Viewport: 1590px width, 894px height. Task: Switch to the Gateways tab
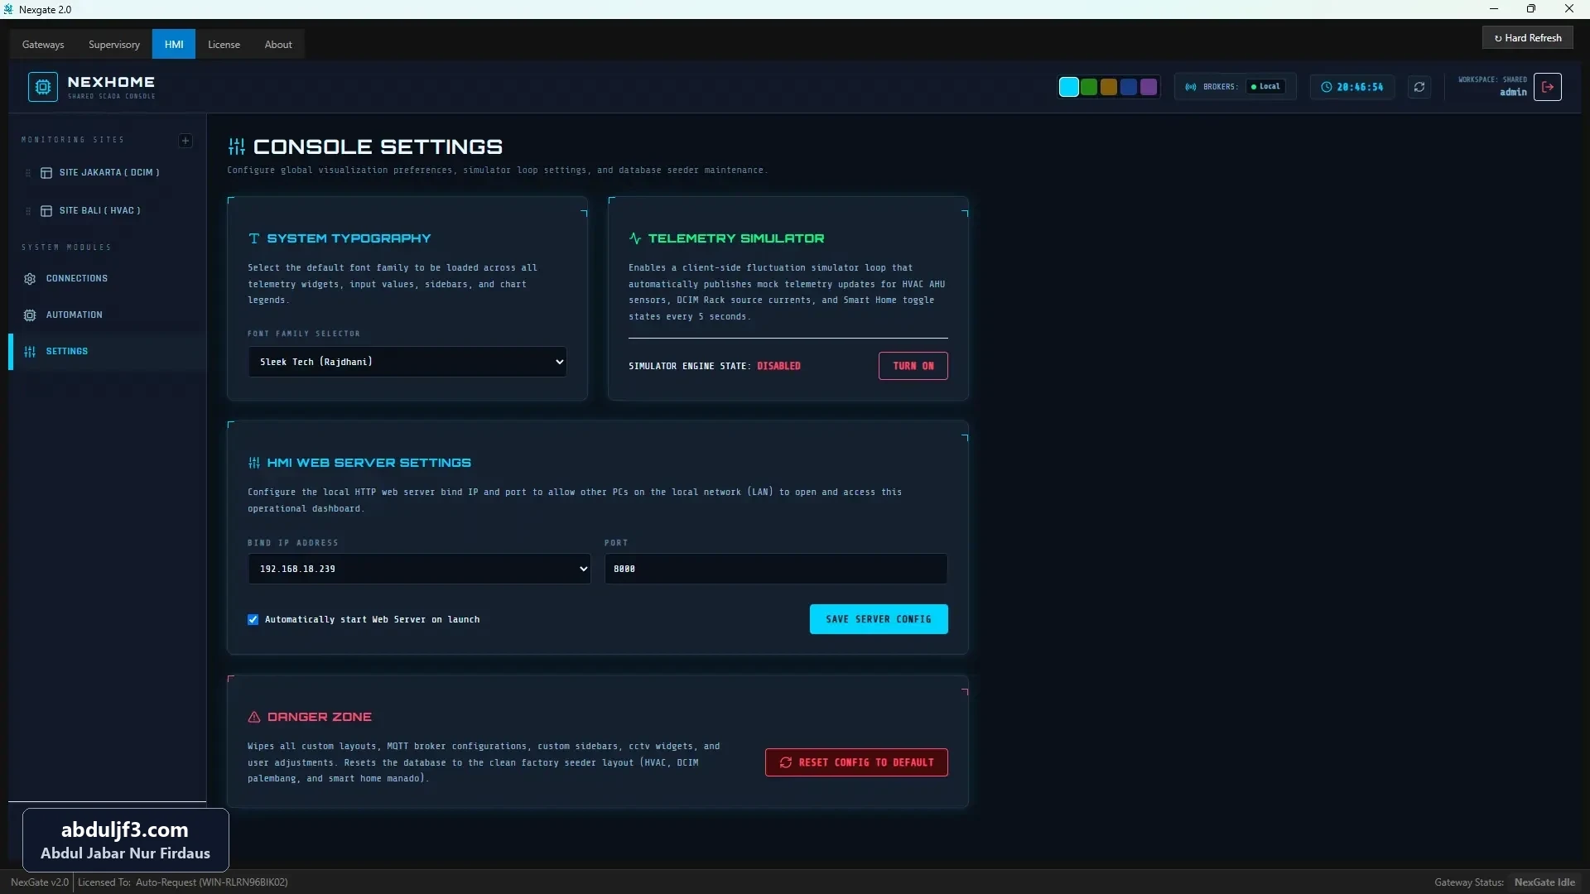[x=43, y=45]
